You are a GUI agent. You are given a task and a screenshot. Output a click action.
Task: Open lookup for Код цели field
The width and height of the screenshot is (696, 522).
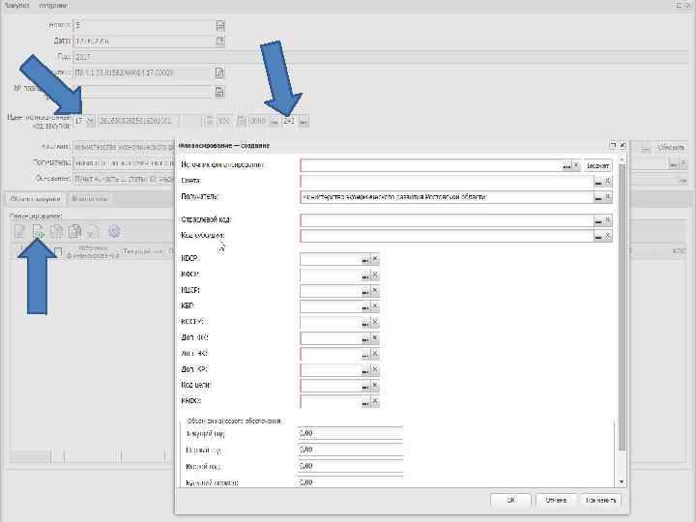click(x=365, y=387)
